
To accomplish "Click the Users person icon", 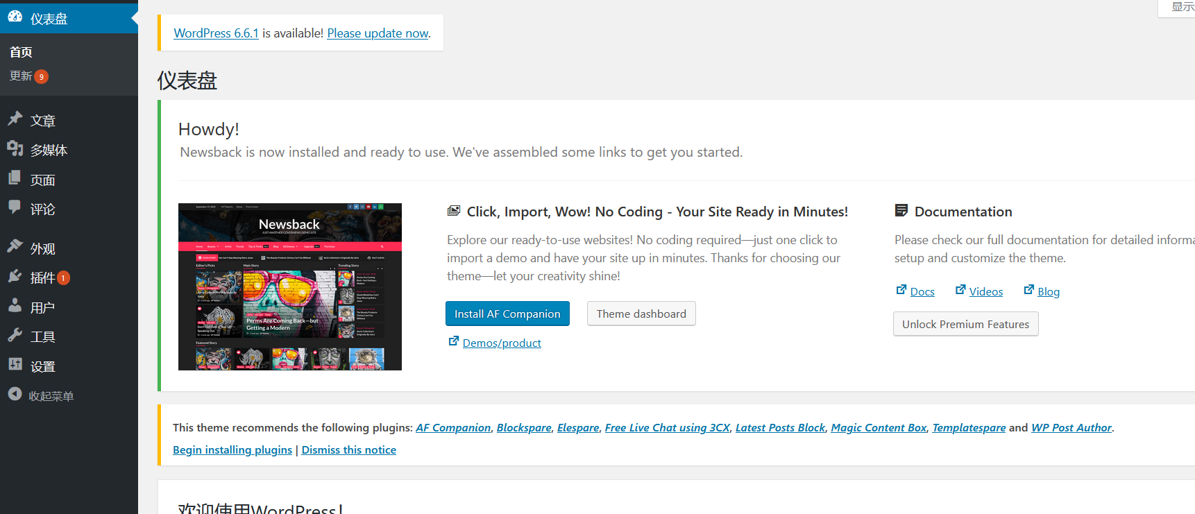I will click(x=15, y=306).
